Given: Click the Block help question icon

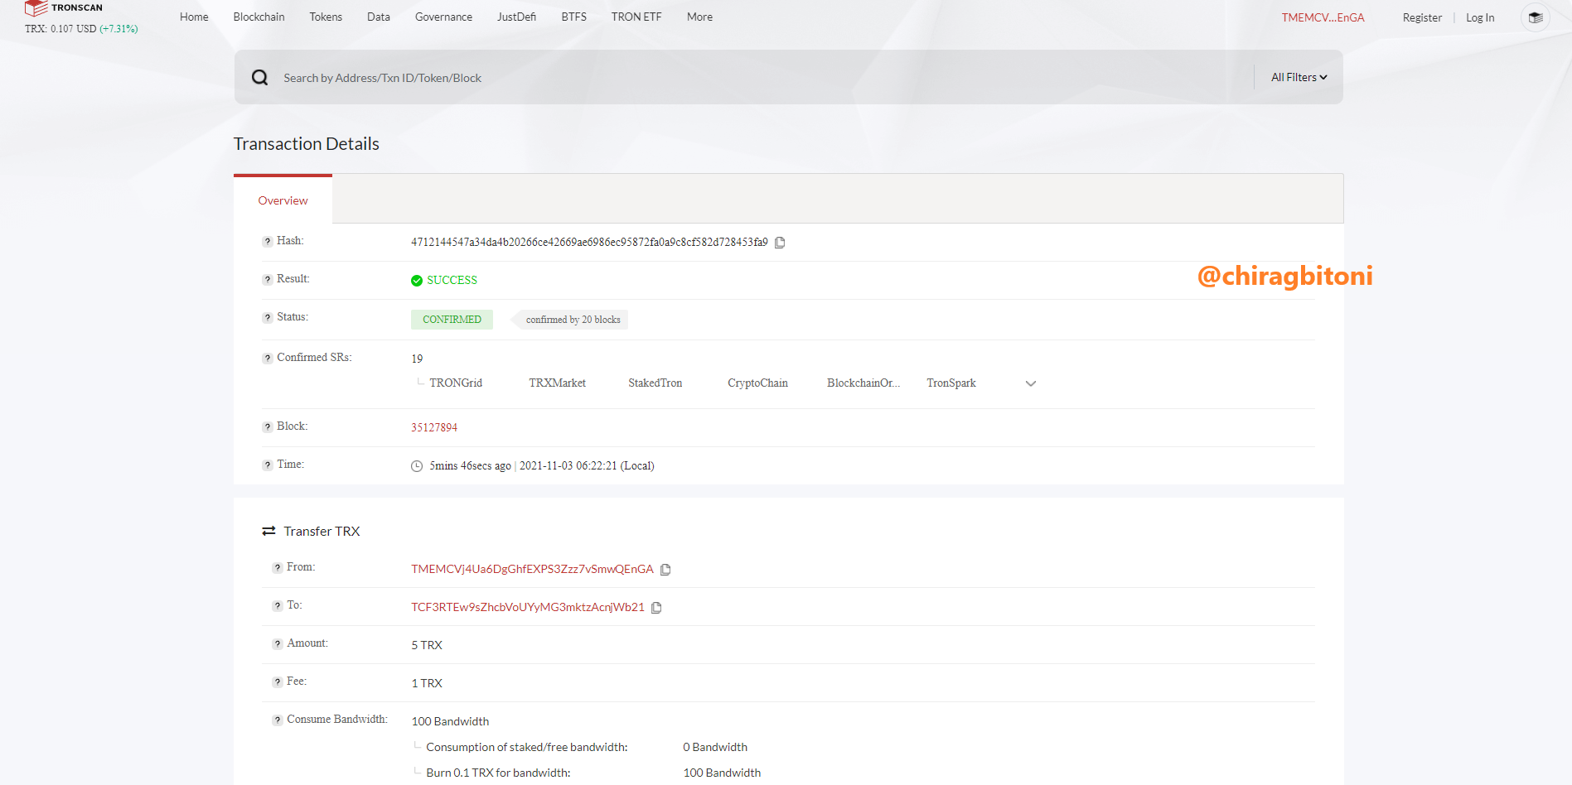Looking at the screenshot, I should pos(267,427).
